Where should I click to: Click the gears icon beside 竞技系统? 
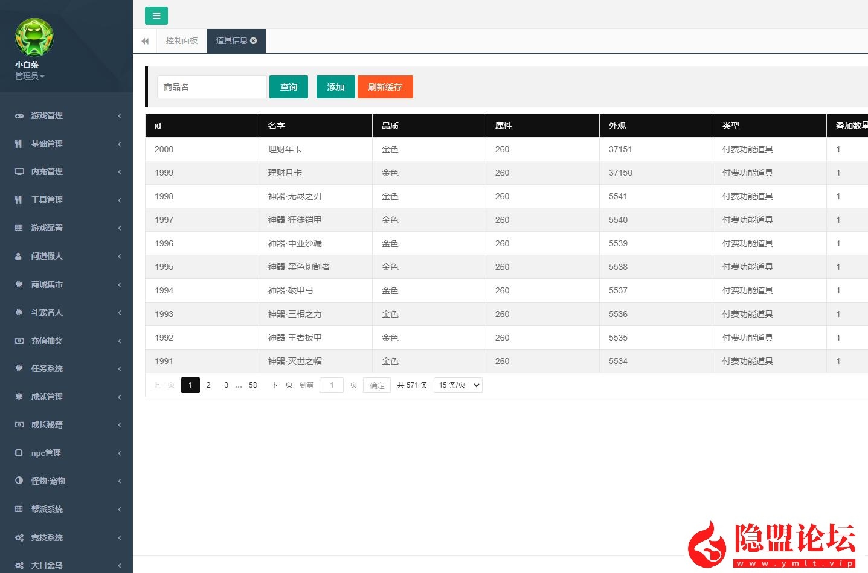click(x=19, y=537)
